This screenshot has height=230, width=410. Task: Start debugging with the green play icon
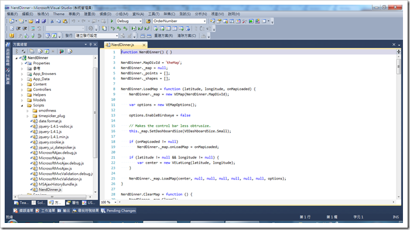(112, 21)
